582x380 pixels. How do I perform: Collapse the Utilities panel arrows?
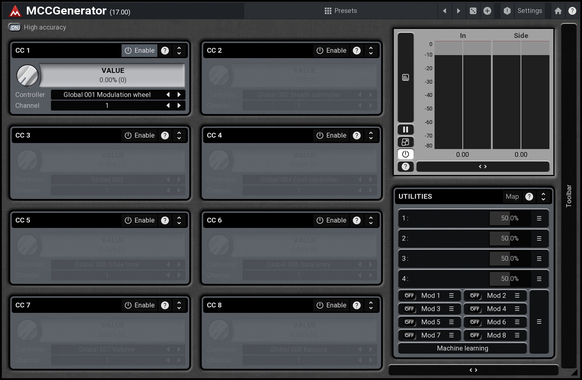tap(543, 197)
